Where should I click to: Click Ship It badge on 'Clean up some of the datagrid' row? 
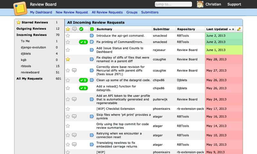click(x=83, y=80)
